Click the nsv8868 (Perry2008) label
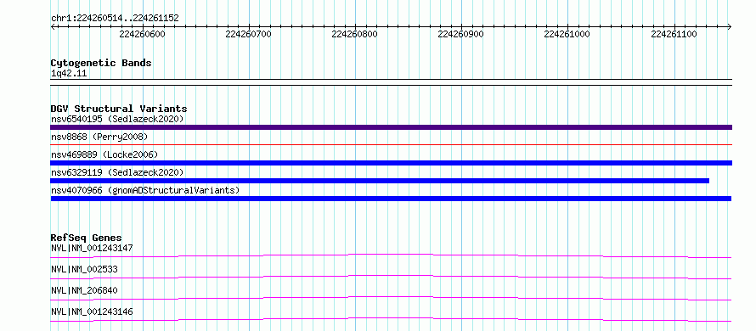Viewport: 756px width, 331px height. coord(99,137)
